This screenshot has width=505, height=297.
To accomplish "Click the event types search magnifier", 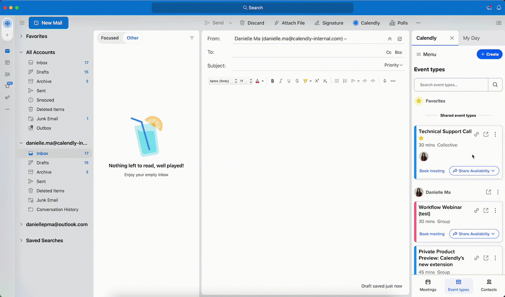I will [495, 85].
